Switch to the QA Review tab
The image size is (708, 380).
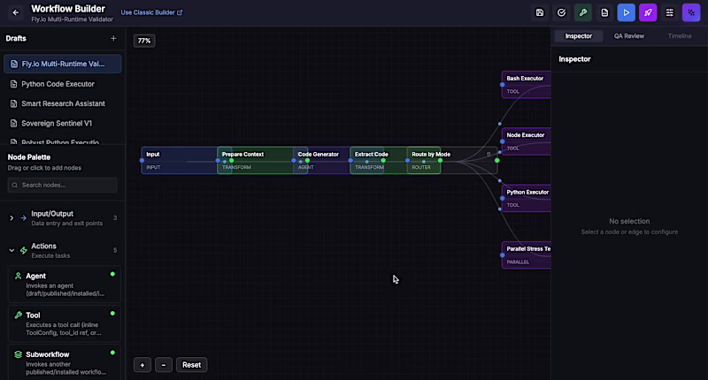tap(629, 36)
